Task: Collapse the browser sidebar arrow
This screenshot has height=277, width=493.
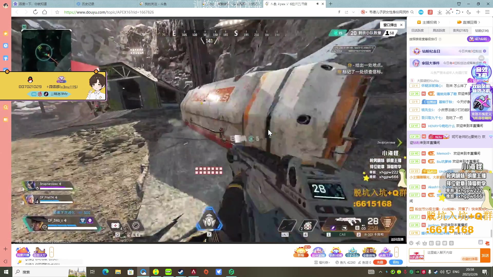Action: (x=5, y=261)
